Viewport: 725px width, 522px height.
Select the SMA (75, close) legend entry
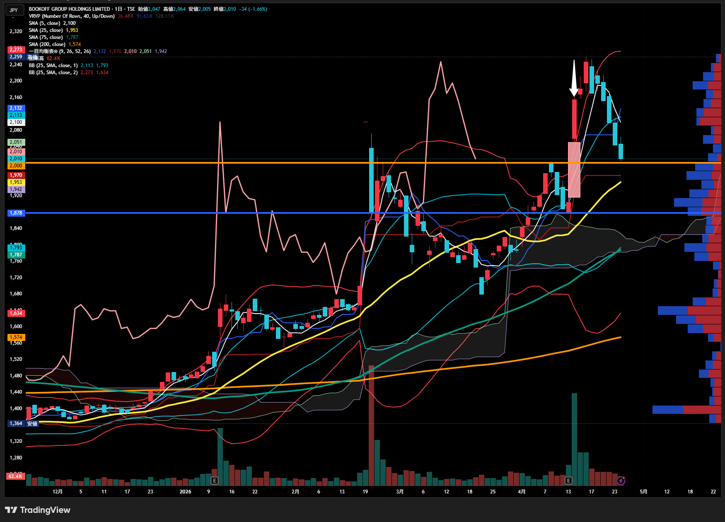[x=46, y=37]
